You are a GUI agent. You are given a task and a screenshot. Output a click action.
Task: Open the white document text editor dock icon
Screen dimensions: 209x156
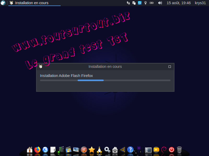pos(53,150)
